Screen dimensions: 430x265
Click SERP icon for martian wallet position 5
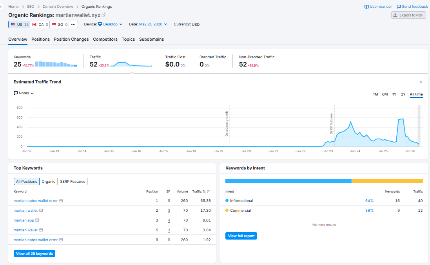41,230
